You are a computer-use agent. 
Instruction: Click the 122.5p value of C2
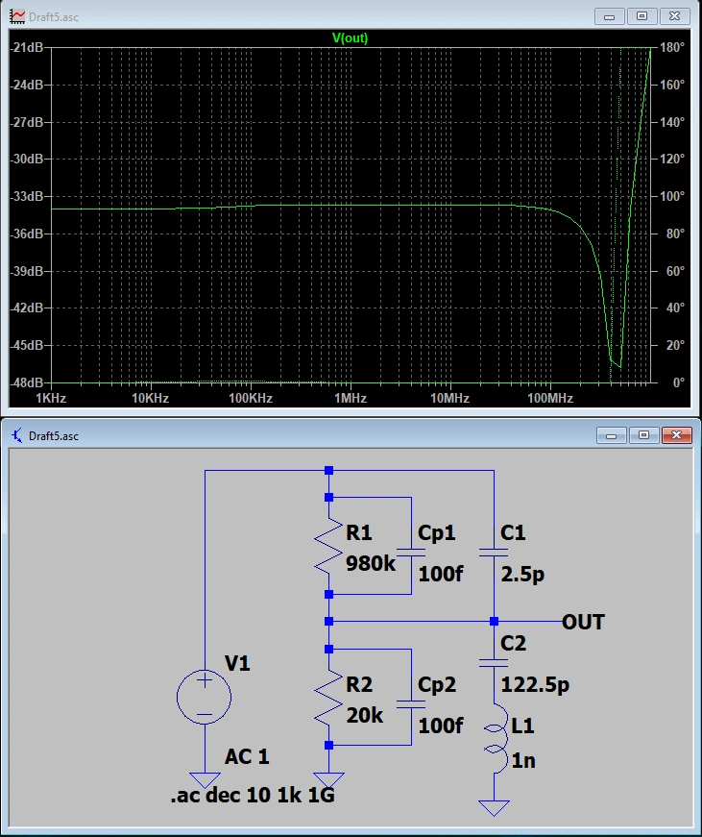click(535, 686)
